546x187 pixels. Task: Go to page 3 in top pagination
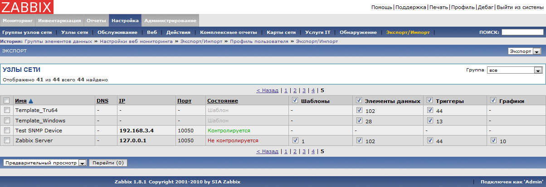(x=304, y=90)
